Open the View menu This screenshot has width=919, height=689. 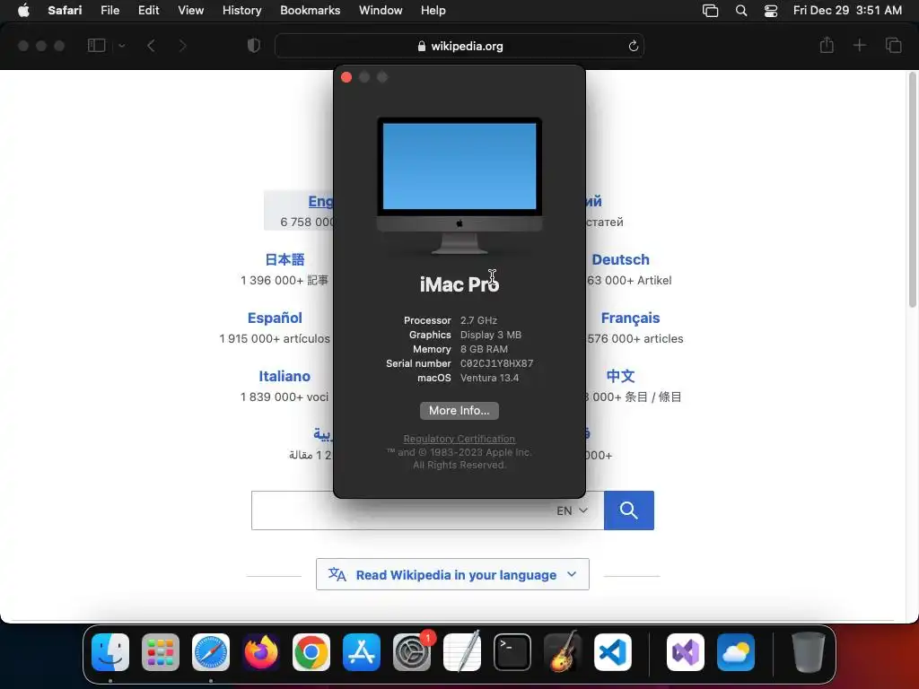tap(190, 10)
